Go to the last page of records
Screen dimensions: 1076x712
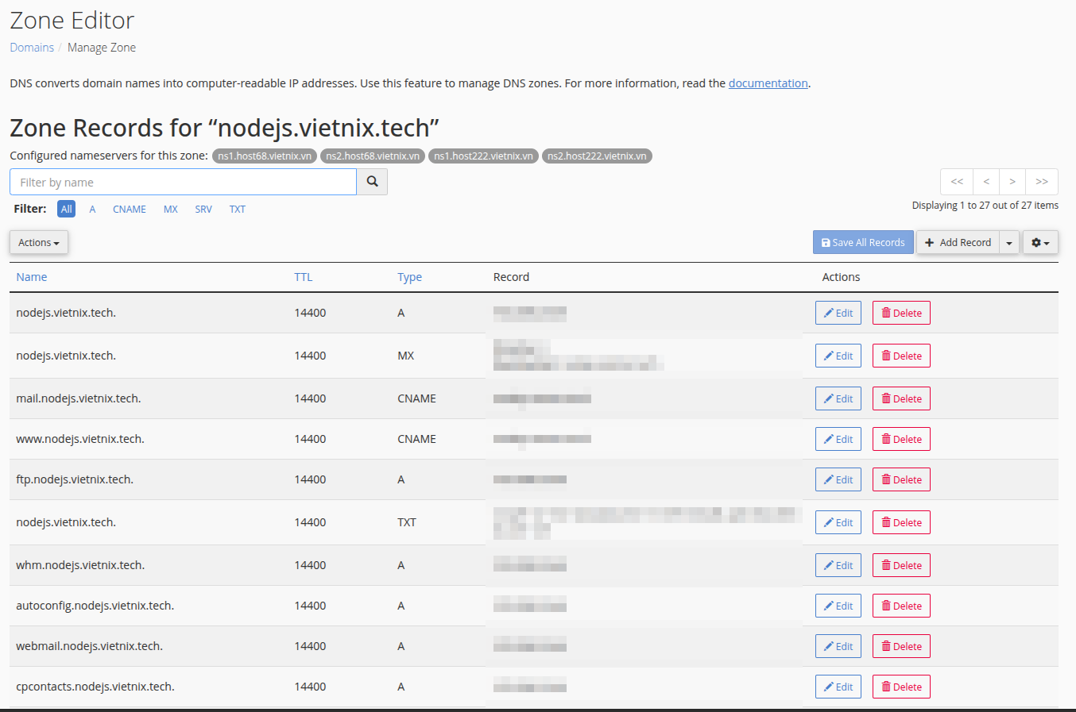(1041, 182)
